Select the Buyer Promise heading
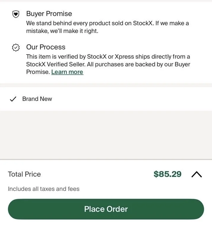This screenshot has height=241, width=212. click(x=49, y=14)
